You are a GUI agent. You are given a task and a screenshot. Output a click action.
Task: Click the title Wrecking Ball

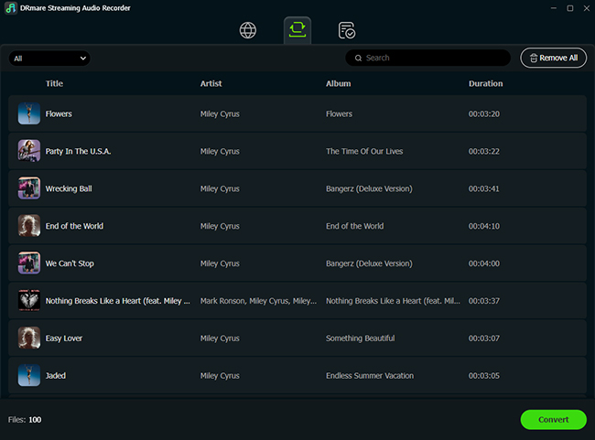tap(69, 188)
